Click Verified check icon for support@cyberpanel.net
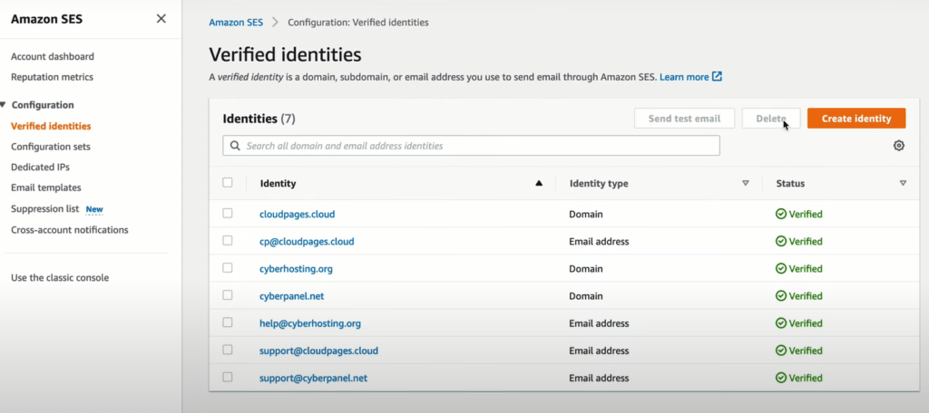 click(x=781, y=378)
